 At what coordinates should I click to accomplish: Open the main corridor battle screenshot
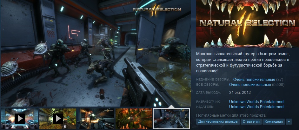(x=96, y=53)
